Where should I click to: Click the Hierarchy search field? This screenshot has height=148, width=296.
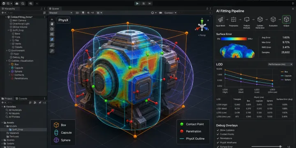pos(25,13)
